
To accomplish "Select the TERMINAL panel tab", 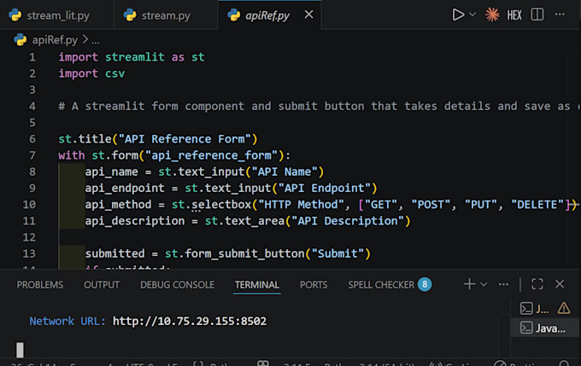I will pos(257,285).
